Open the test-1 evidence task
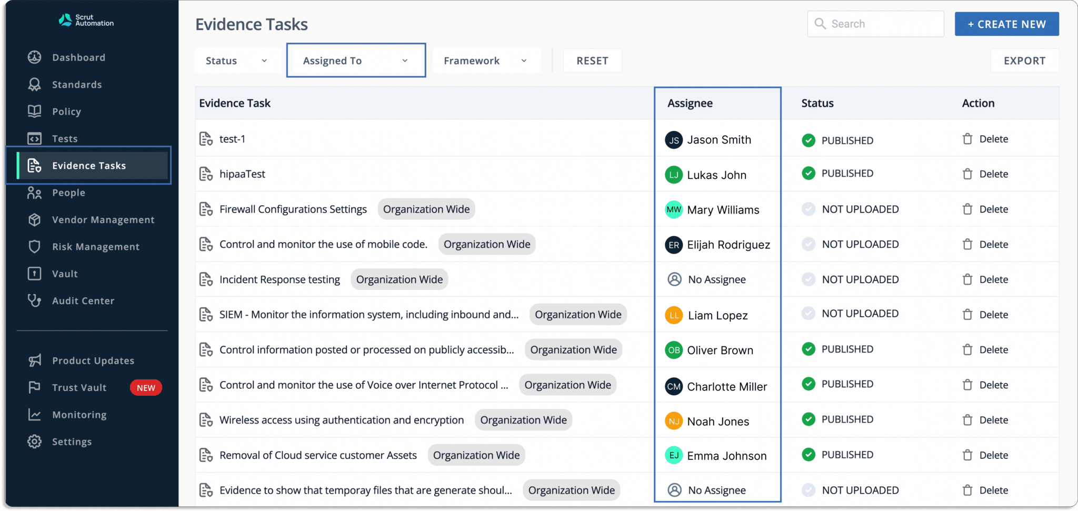 click(232, 139)
